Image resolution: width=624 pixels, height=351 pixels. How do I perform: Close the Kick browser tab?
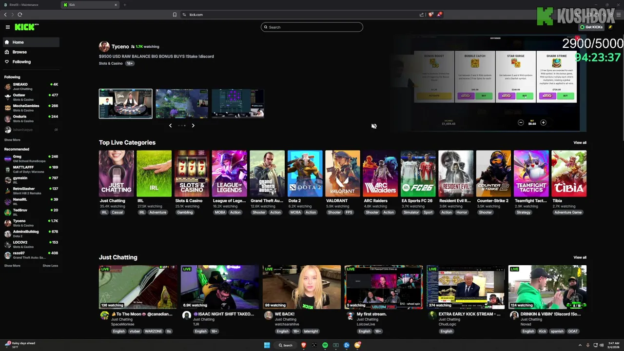(116, 5)
